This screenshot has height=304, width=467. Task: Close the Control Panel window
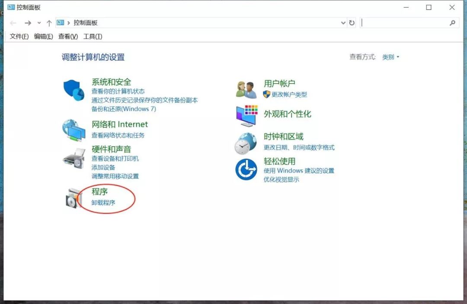pyautogui.click(x=452, y=7)
